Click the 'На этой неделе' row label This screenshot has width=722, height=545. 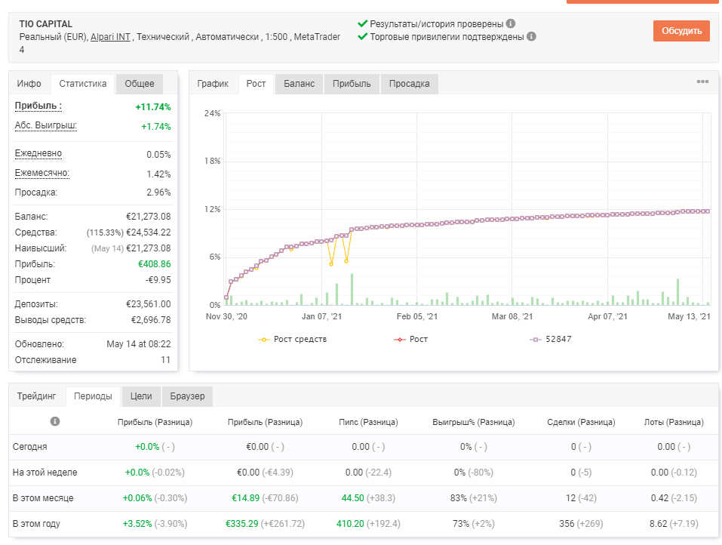(45, 473)
